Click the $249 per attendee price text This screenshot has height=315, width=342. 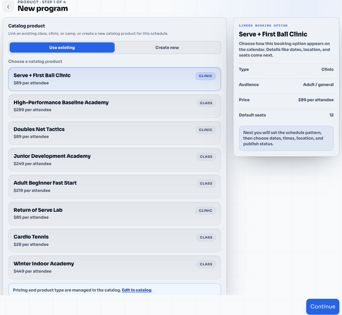(32, 163)
